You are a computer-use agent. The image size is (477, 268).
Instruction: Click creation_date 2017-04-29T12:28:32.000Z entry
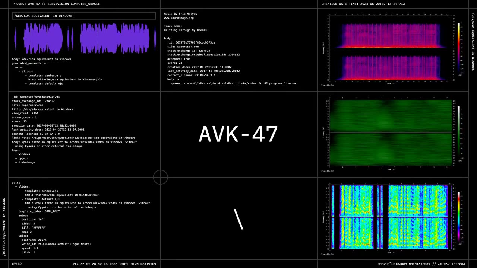pyautogui.click(x=44, y=125)
